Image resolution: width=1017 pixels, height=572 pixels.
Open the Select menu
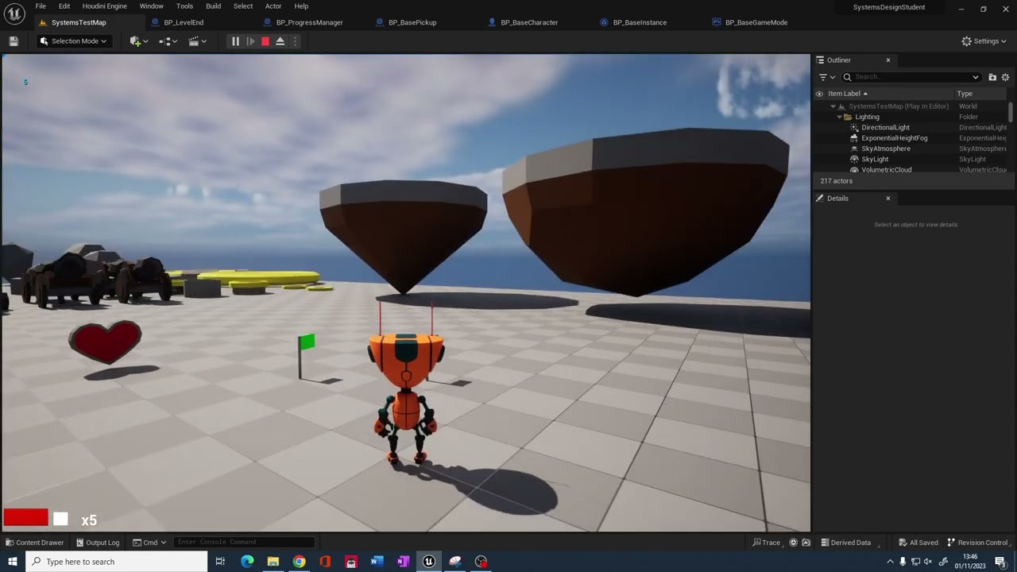tap(243, 6)
